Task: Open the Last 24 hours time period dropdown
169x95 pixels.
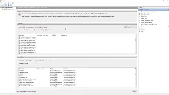Action: coord(130,27)
